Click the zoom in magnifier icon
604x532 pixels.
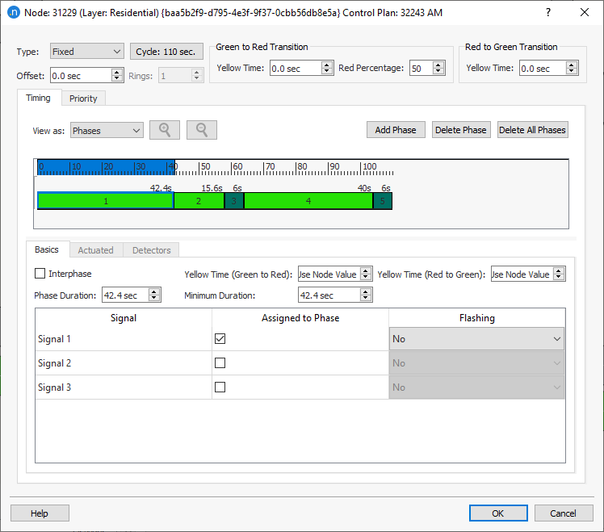click(x=165, y=130)
